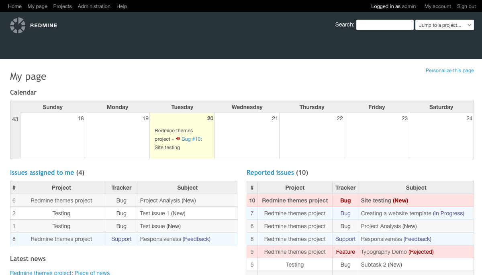Image resolution: width=482 pixels, height=275 pixels.
Task: Click the Wednesday calendar column header
Action: tap(247, 107)
